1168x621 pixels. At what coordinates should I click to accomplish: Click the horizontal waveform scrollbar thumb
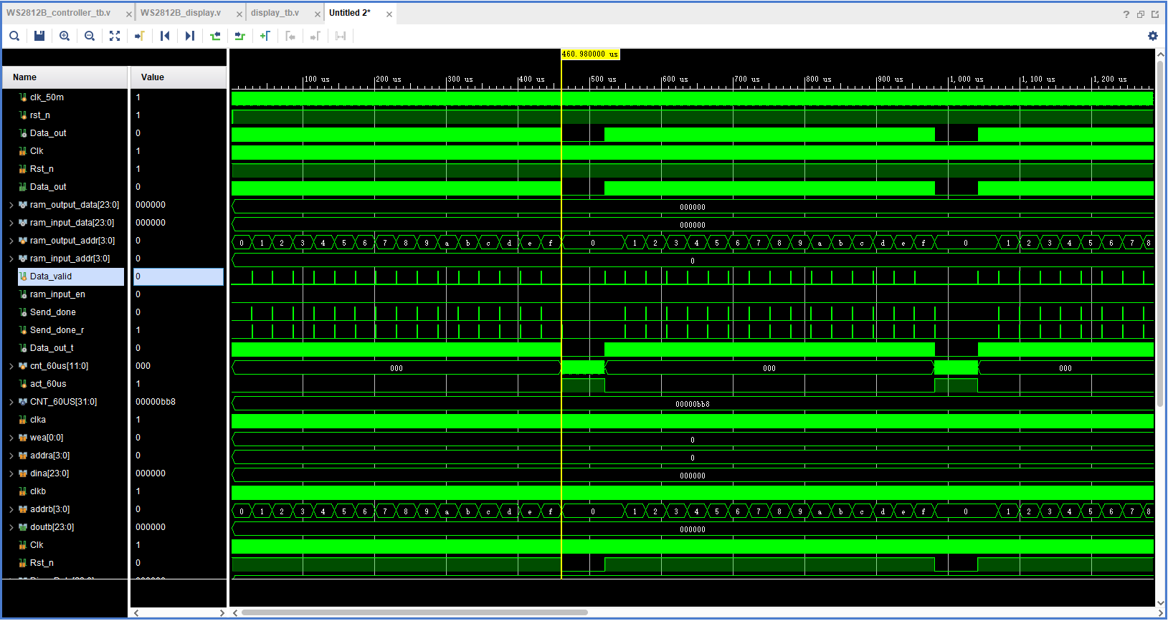[414, 612]
